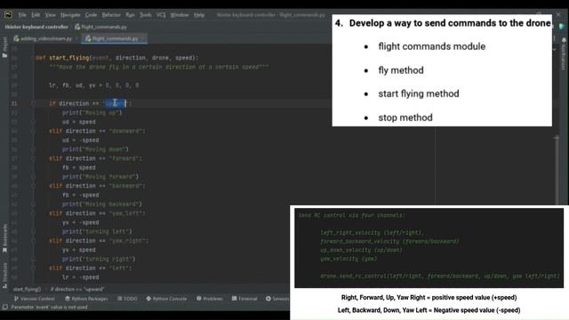Open the Window menu
The image size is (569, 320).
180,15
